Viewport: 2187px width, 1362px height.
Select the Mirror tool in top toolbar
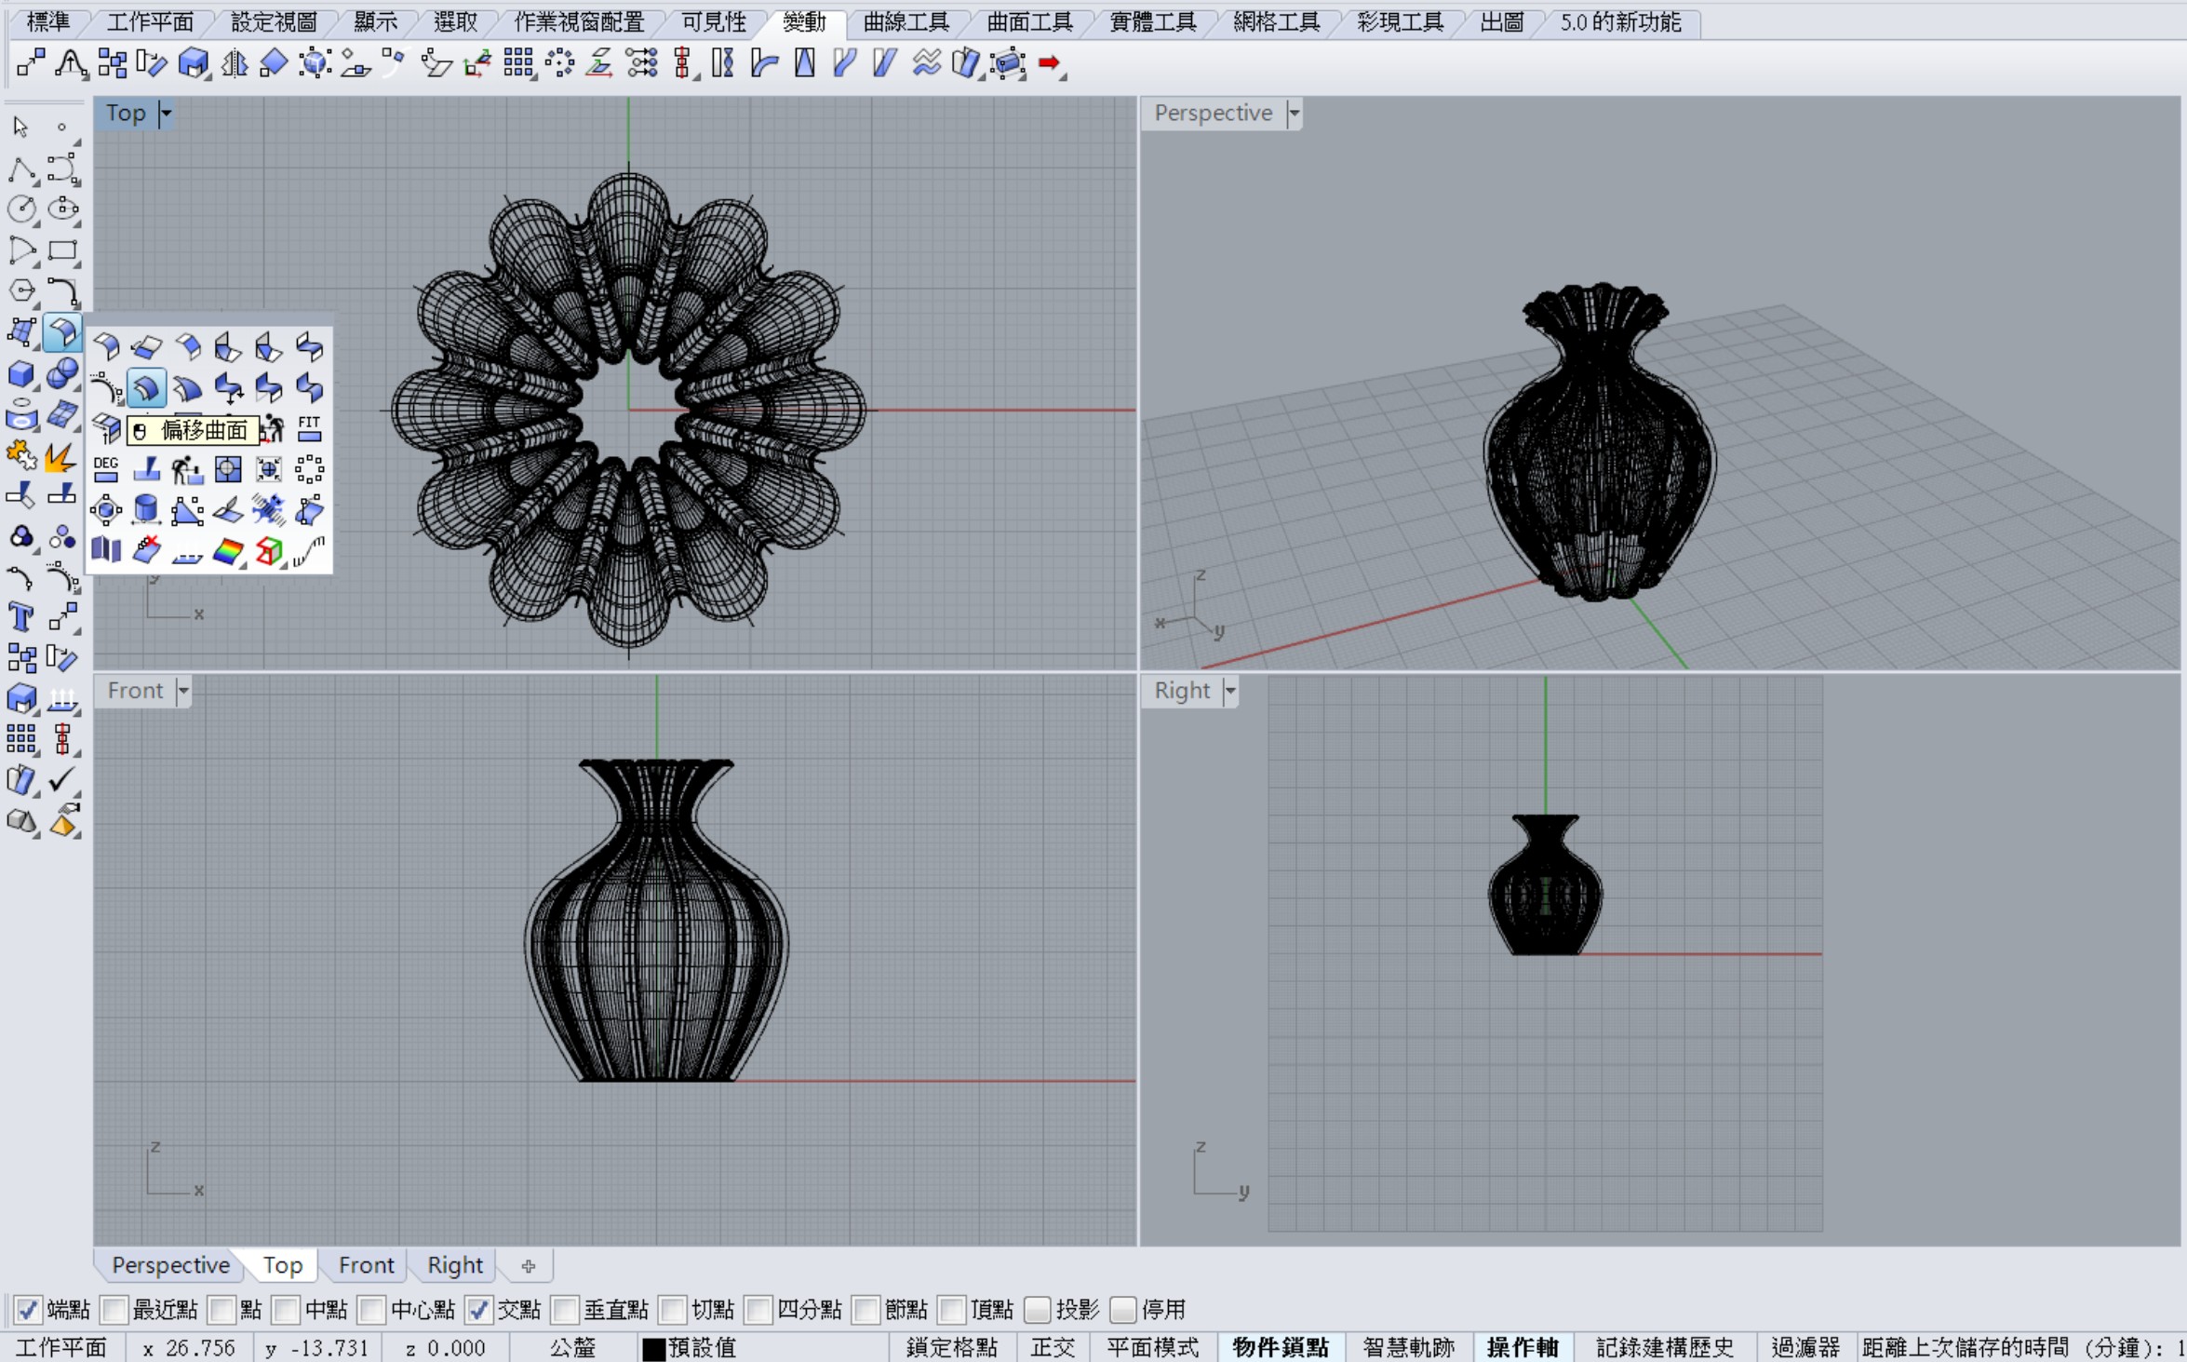[235, 63]
